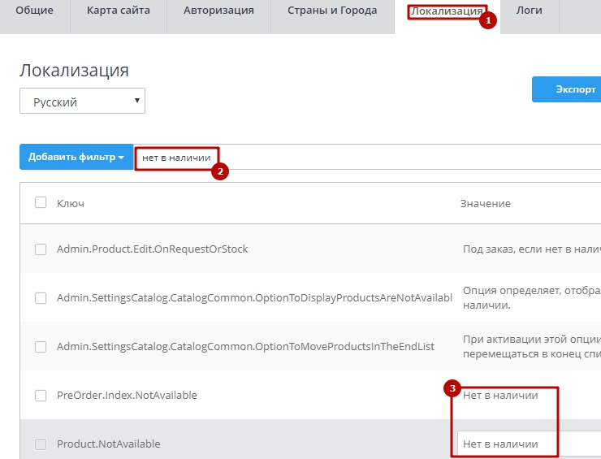Check the PreOrder.Index.NotAvailable row checkbox
The height and width of the screenshot is (459, 601).
[41, 396]
